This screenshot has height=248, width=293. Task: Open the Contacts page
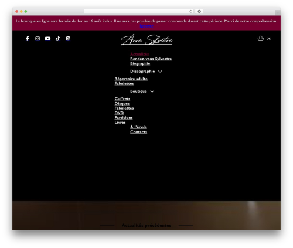click(x=139, y=132)
